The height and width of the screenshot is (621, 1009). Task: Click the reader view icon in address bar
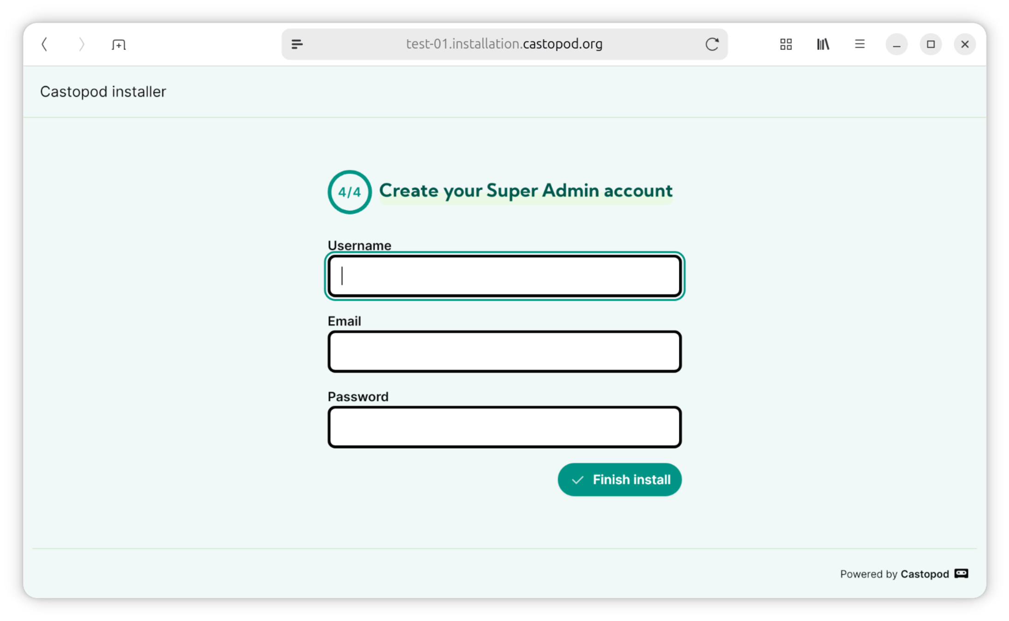[x=297, y=44]
